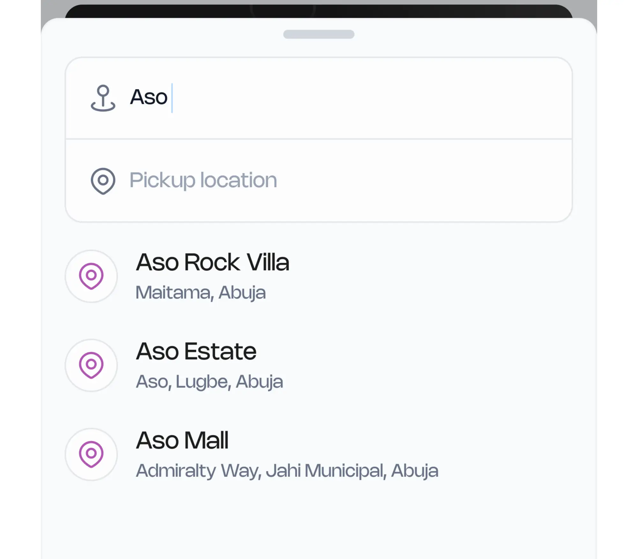Click the bottom sheet drag handle
This screenshot has width=638, height=559.
[x=319, y=34]
